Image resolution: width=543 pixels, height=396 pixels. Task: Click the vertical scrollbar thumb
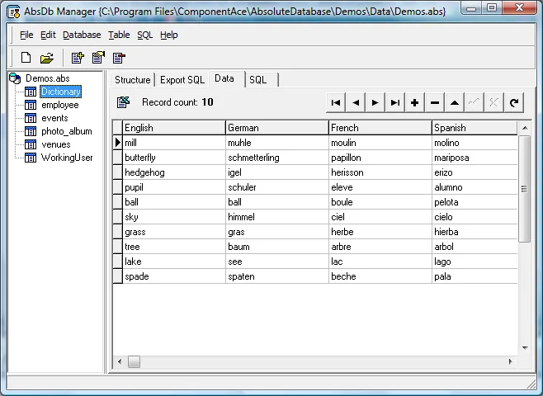525,189
